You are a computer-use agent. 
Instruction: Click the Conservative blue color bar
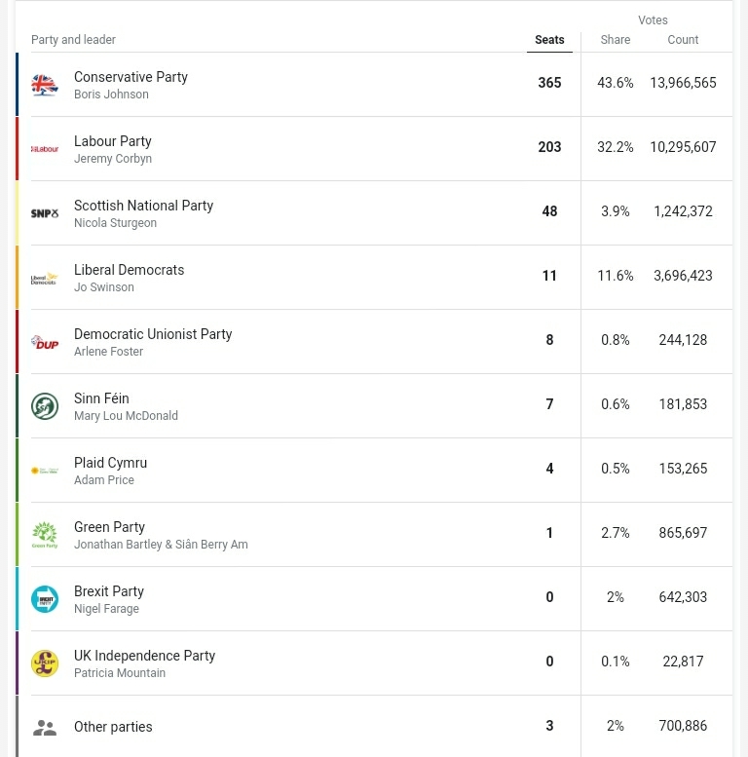click(17, 85)
